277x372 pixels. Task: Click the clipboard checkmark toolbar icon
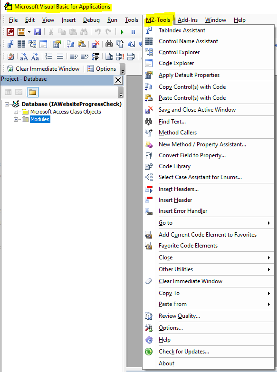pyautogui.click(x=10, y=57)
